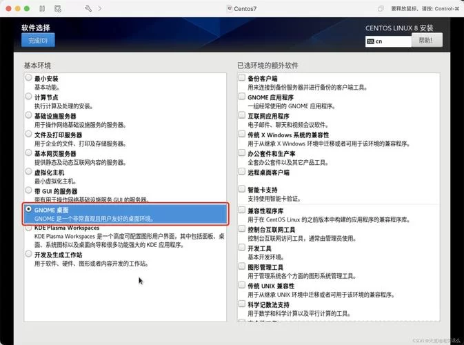Image resolution: width=464 pixels, height=345 pixels.
Task: Click the cn keyboard layout field
Action: [x=389, y=41]
